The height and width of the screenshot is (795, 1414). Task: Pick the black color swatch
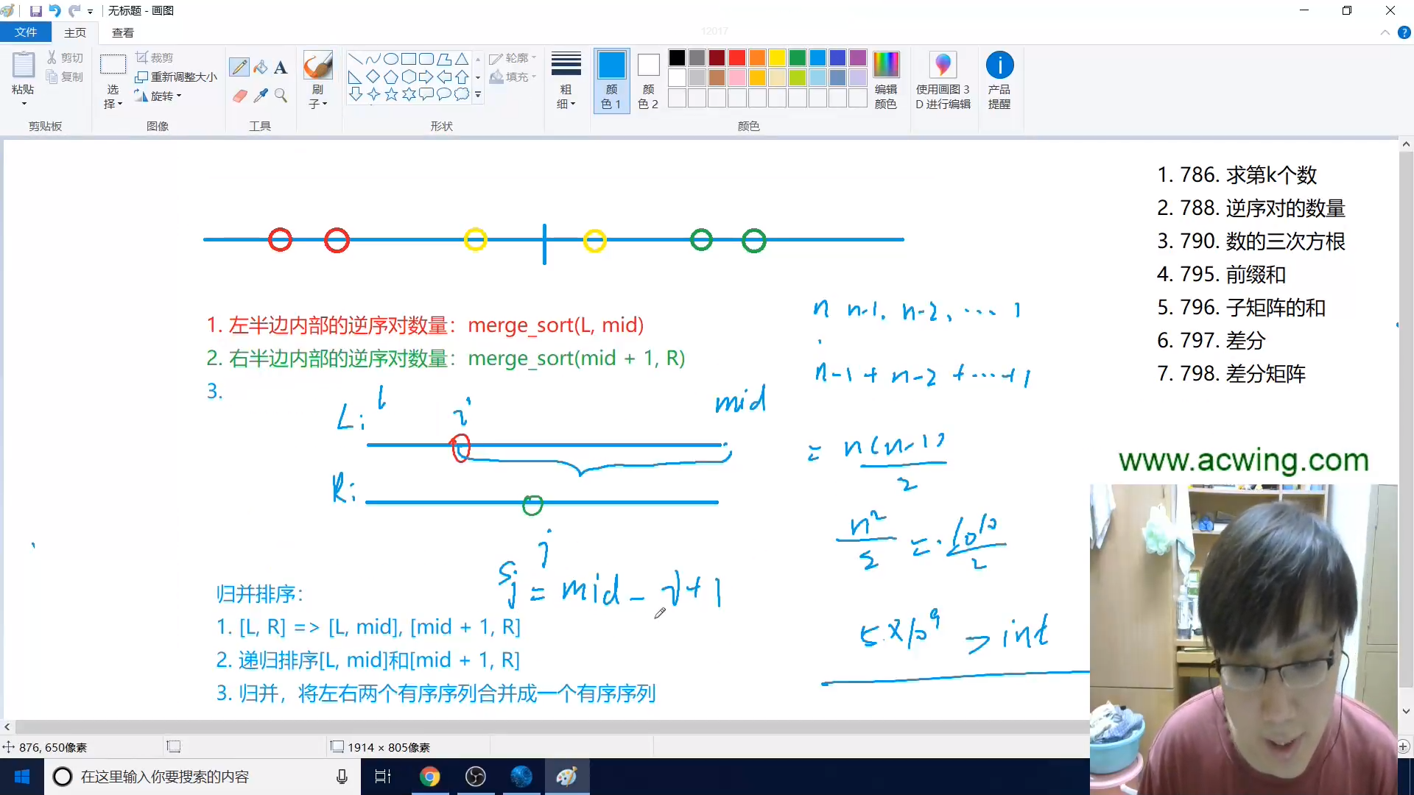677,57
